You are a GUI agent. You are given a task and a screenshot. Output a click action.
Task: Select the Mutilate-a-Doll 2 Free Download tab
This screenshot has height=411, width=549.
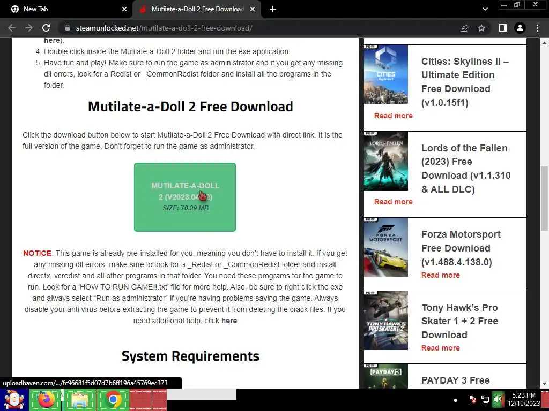196,9
